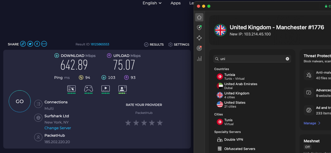
Task: Copy Speedtest share link icon
Action: coord(23,44)
